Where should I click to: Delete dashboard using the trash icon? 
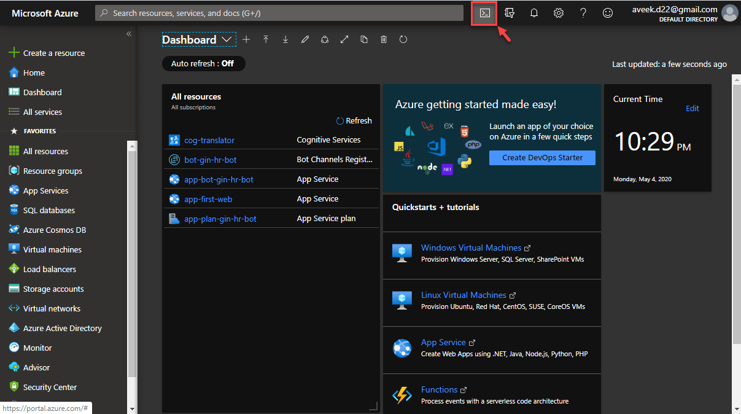coord(384,39)
